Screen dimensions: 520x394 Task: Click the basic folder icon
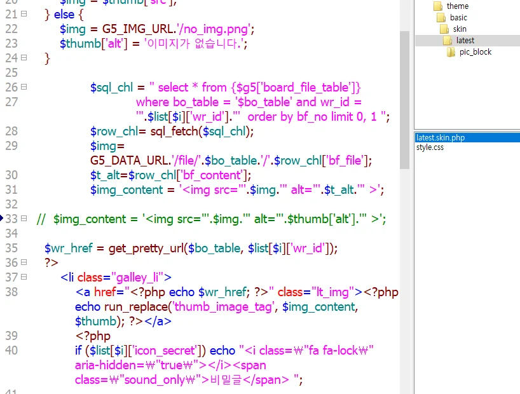point(441,18)
